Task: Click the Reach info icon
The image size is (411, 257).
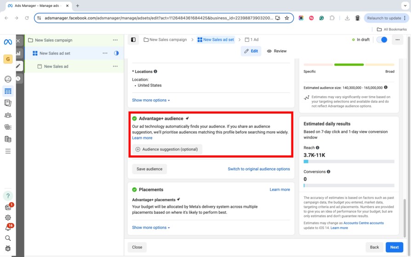Action: [317, 148]
